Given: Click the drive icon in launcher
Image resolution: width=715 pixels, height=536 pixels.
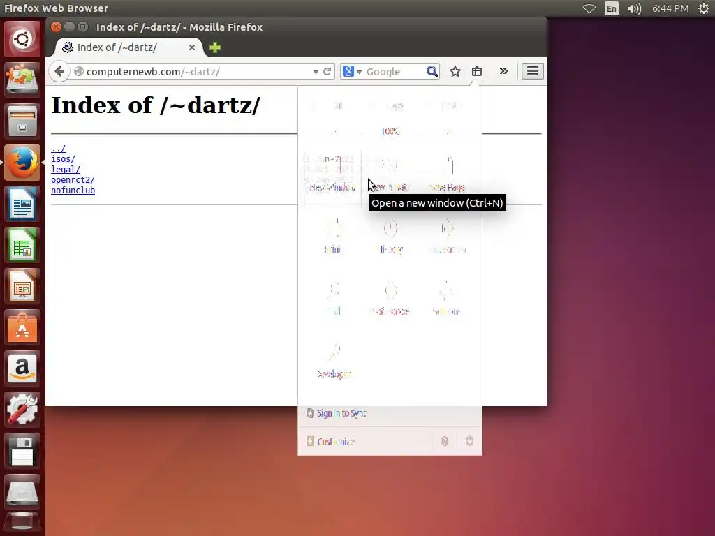Looking at the screenshot, I should [x=22, y=491].
